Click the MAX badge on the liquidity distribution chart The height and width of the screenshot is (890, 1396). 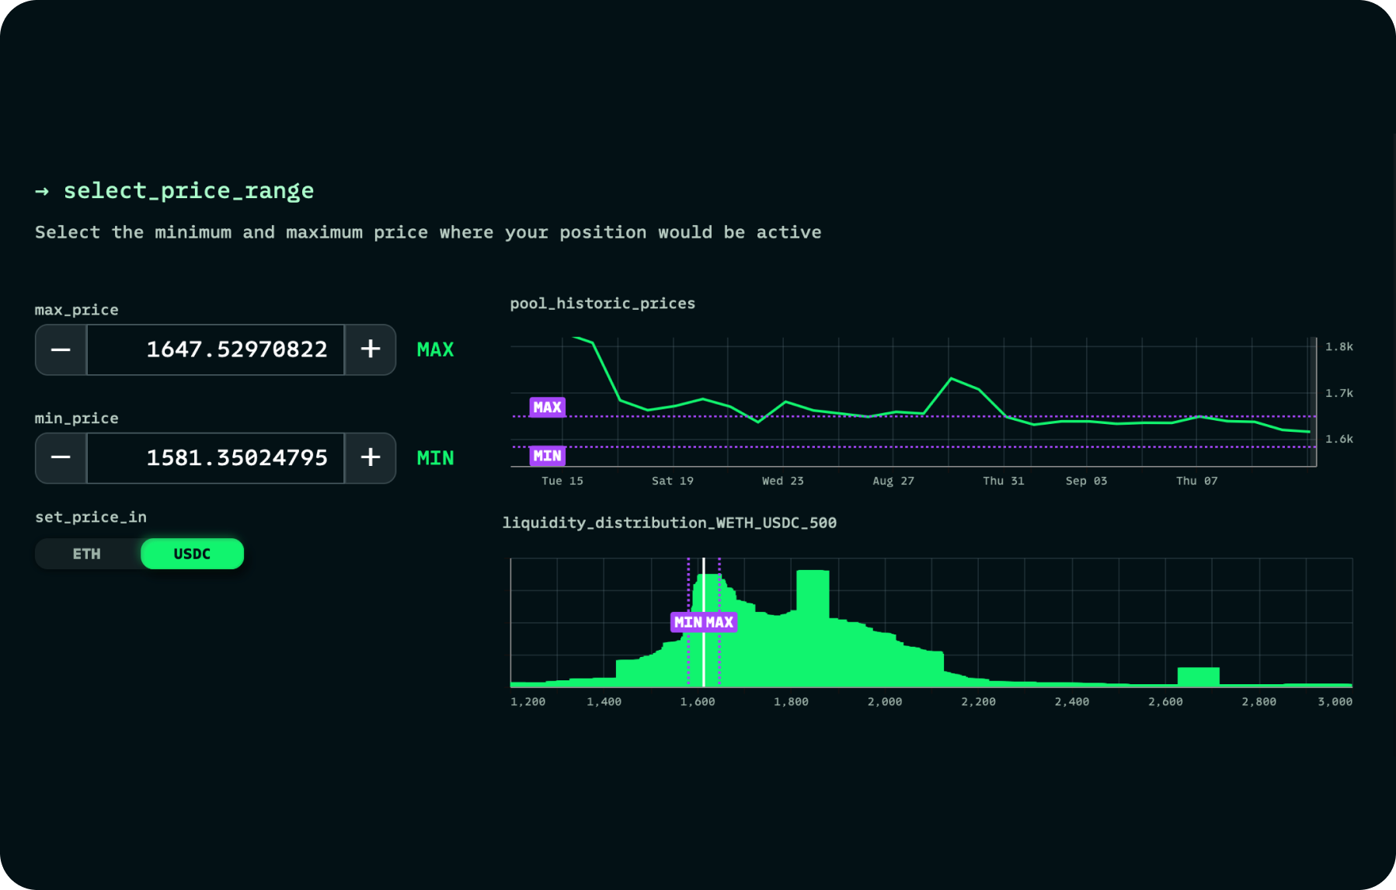(x=719, y=621)
